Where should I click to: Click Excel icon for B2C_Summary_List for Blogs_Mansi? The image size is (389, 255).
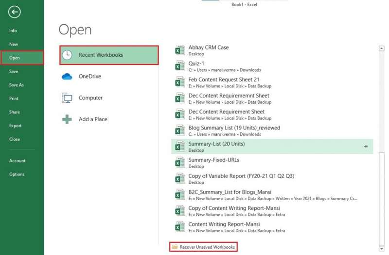tap(180, 195)
